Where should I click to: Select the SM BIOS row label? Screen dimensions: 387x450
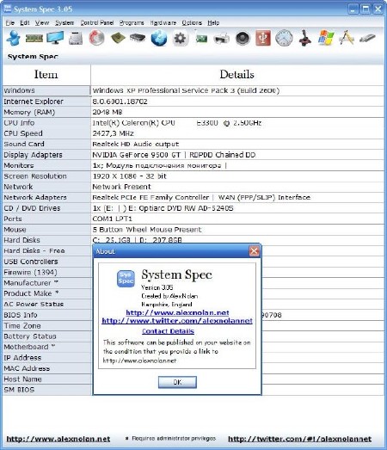click(x=19, y=390)
